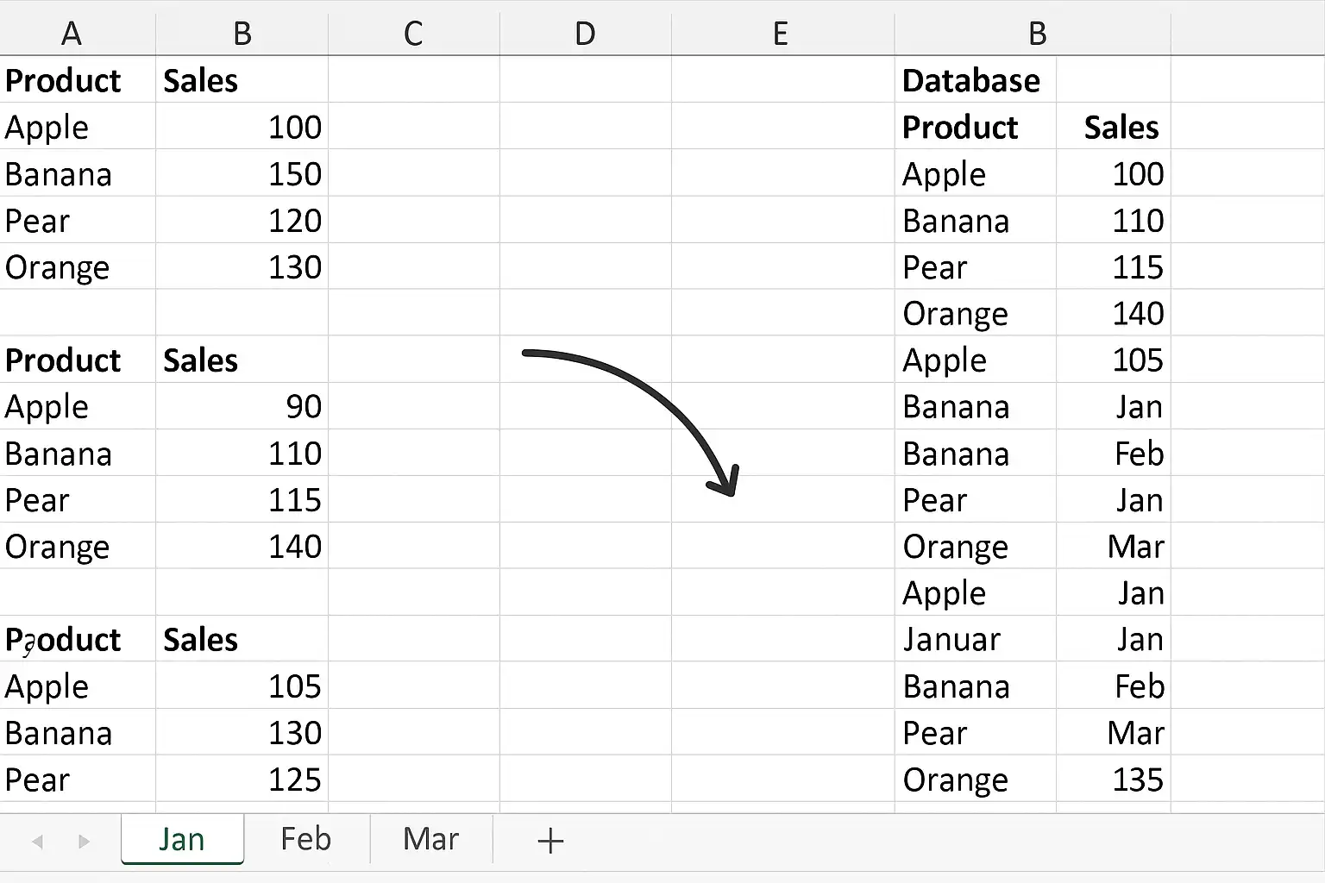Viewport: 1325px width, 883px height.
Task: Select the Jan sheet tab
Action: click(x=182, y=839)
